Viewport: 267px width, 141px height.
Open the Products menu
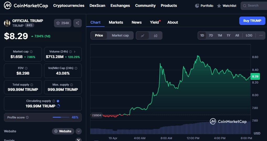click(169, 6)
